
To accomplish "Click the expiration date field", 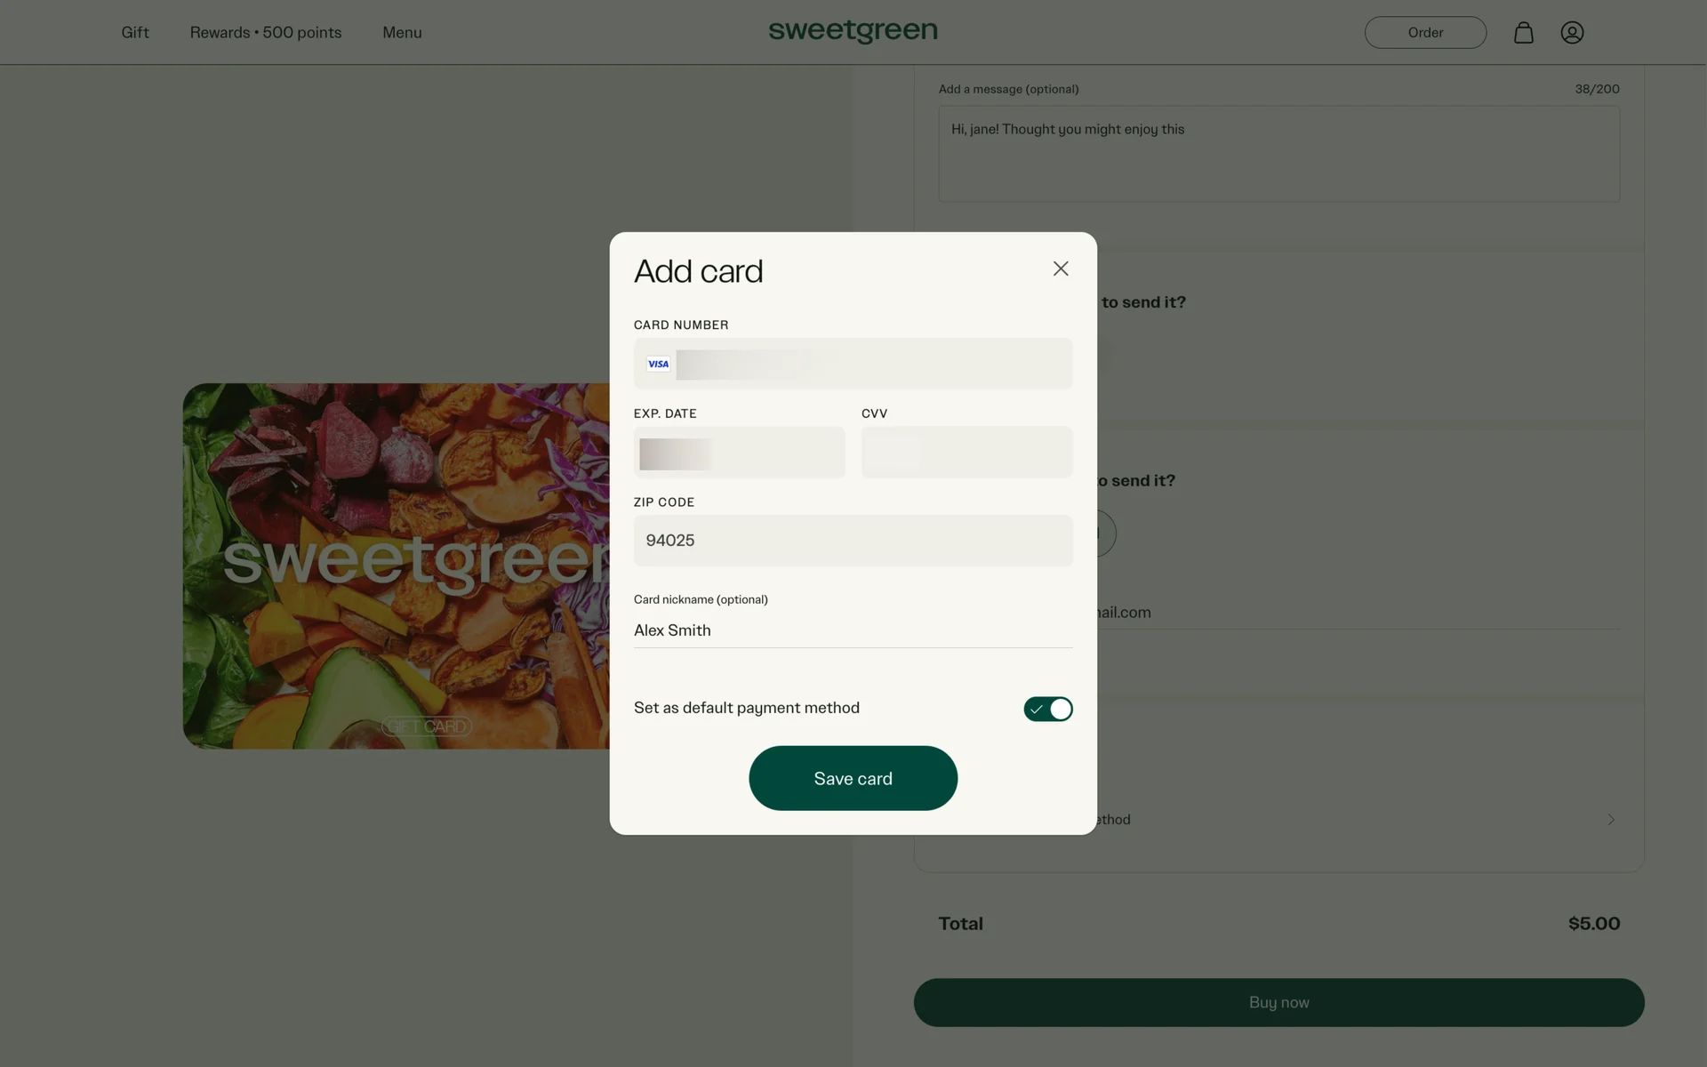I will click(x=738, y=453).
